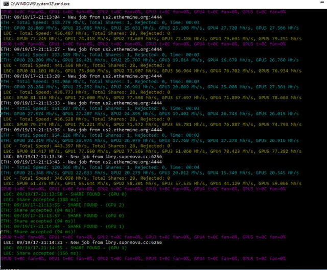Viewport: 327px width, 270px height.
Task: Select LBC Total Speed 436.528 Mh/s line
Action: point(87,119)
